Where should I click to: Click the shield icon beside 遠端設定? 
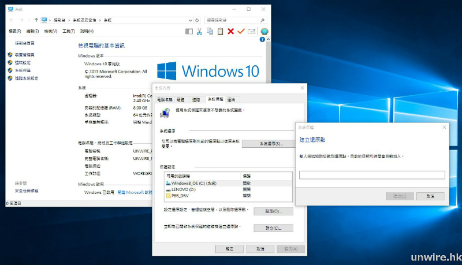click(10, 63)
